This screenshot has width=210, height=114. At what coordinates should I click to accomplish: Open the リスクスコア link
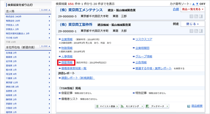pyautogui.click(x=144, y=39)
